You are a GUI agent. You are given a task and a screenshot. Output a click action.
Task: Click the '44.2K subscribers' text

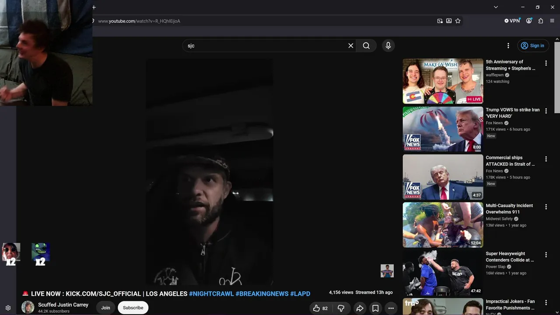click(54, 311)
